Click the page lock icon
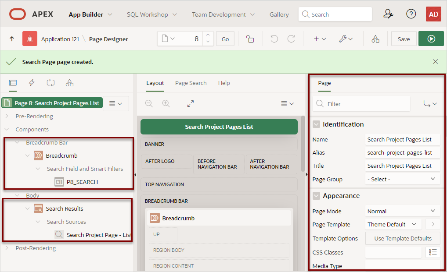The height and width of the screenshot is (272, 447). pos(250,39)
